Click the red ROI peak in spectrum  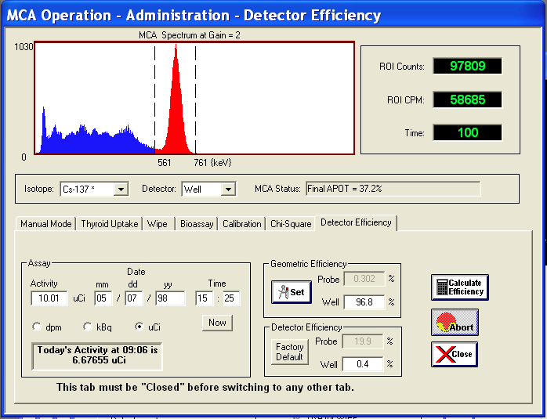[x=176, y=110]
